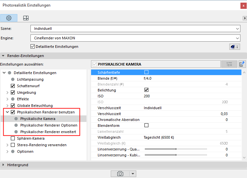Image resolution: width=247 pixels, height=178 pixels.
Task: Click the ISO 200 preset value
Action: click(147, 96)
